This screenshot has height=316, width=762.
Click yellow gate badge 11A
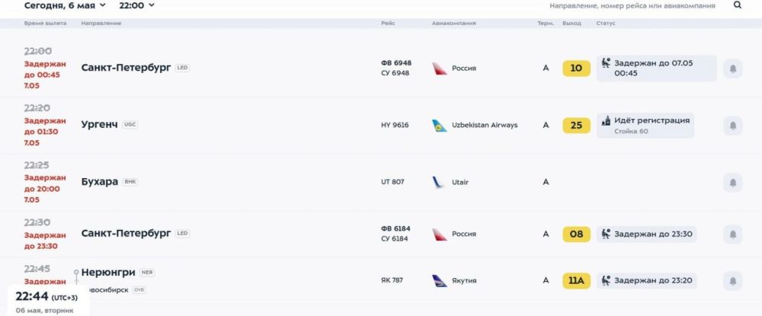point(576,281)
